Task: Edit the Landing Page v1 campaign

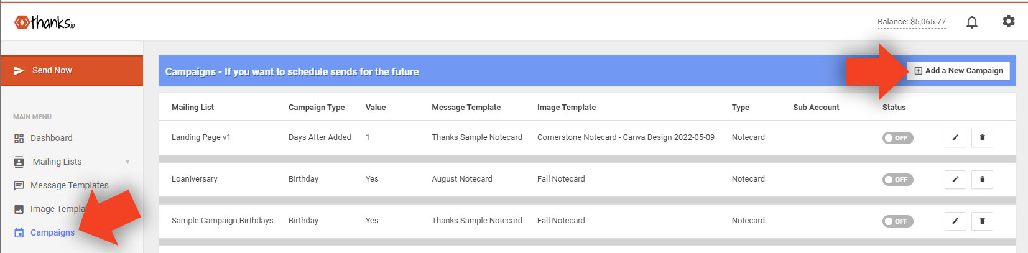Action: click(x=955, y=138)
